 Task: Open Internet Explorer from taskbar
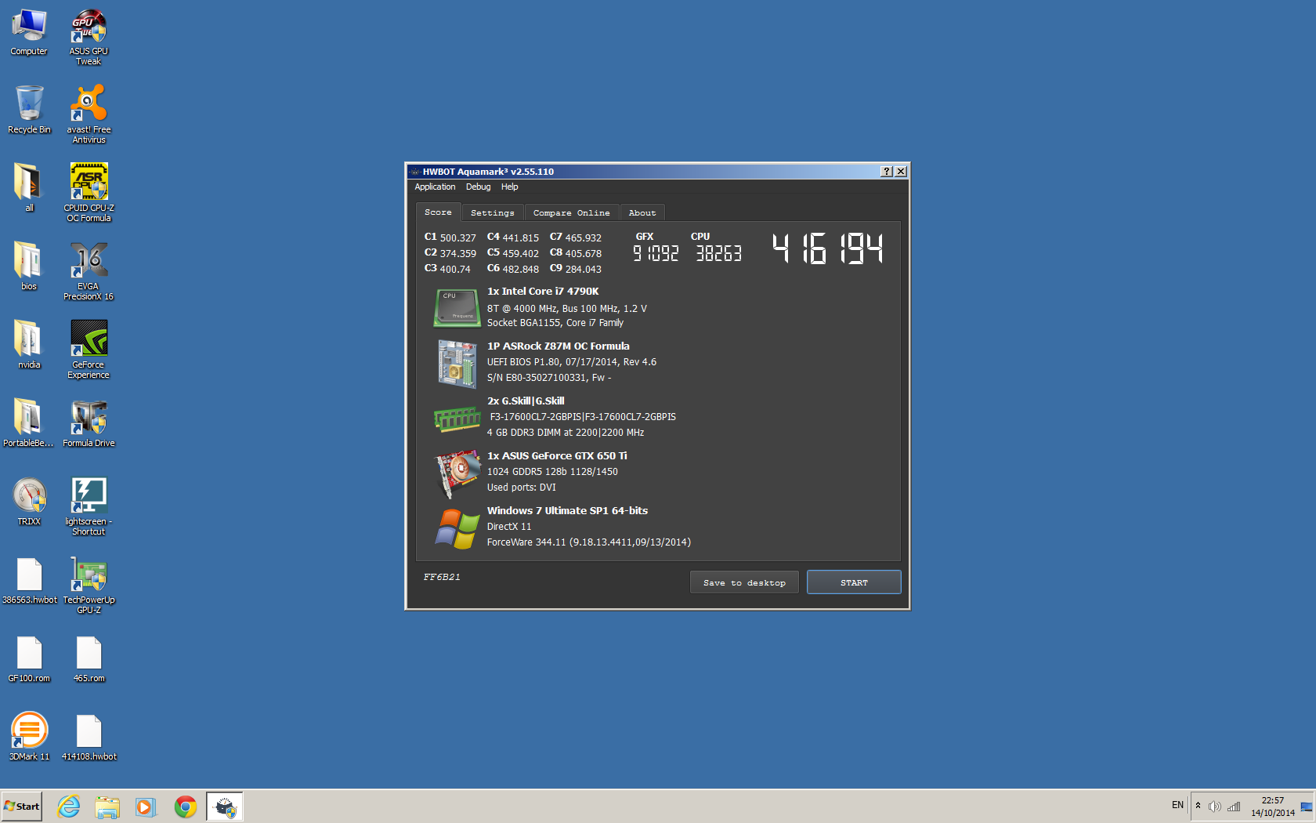[x=69, y=807]
